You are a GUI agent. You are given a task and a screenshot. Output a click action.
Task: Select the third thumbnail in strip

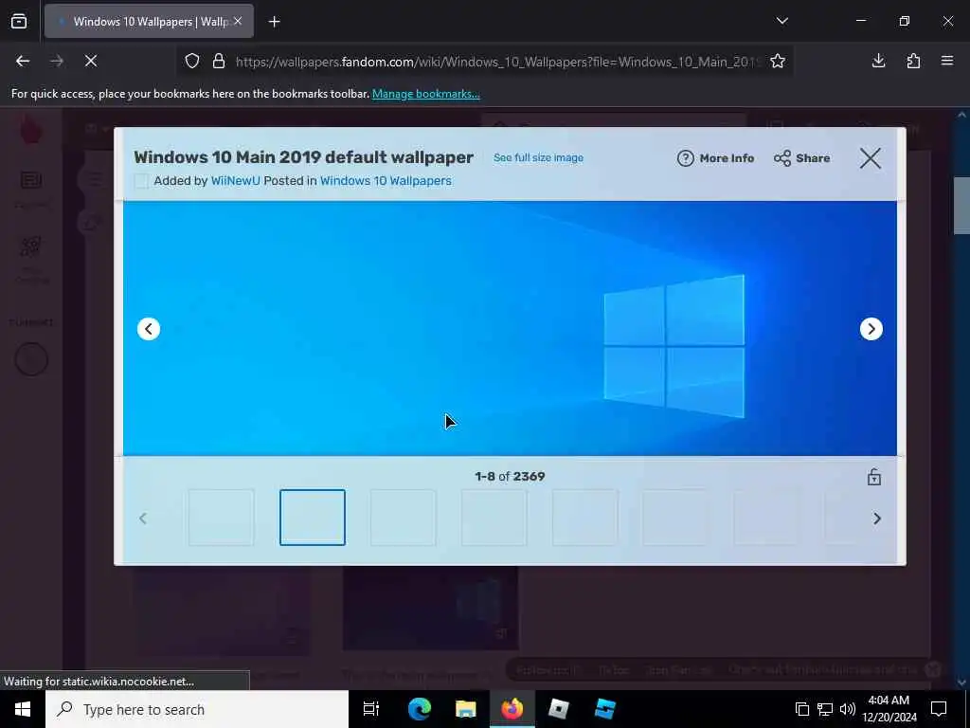click(x=403, y=518)
